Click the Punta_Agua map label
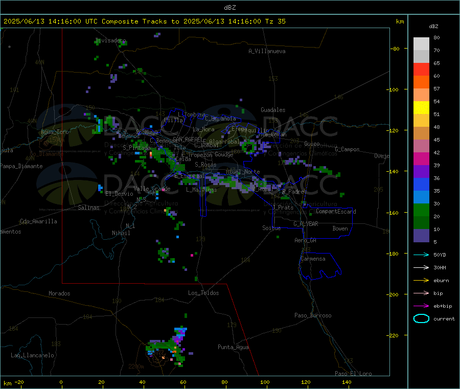Screen dimensions: 460x389 tap(233, 348)
